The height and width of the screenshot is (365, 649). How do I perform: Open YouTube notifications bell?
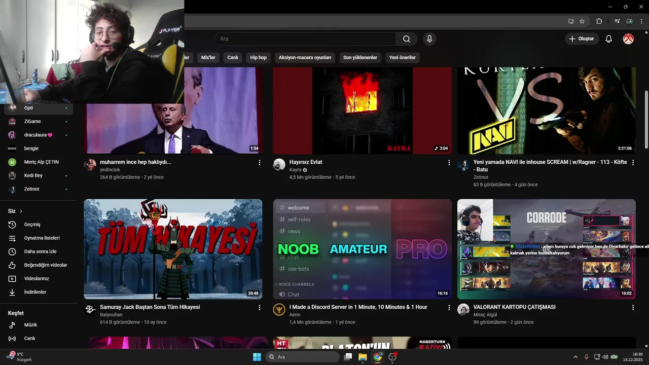click(x=609, y=39)
